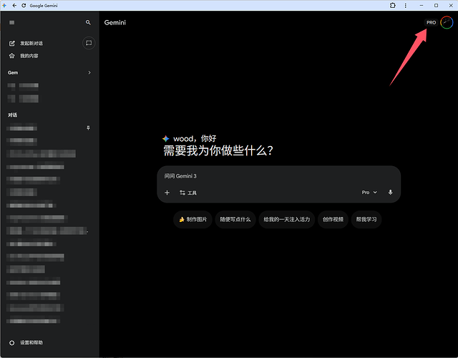
Task: Click the PRO badge at top right
Action: pyautogui.click(x=431, y=22)
